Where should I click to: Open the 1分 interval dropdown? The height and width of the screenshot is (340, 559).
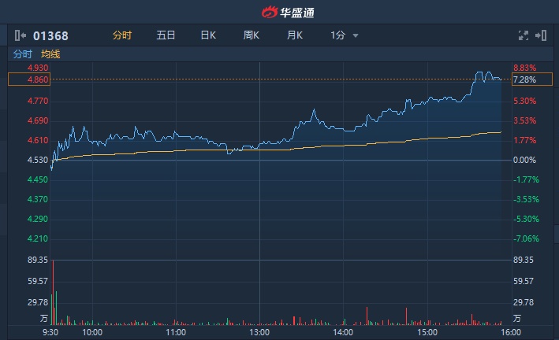point(345,35)
